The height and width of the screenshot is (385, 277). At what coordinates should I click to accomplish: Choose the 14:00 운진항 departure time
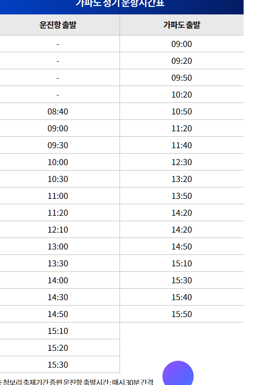pyautogui.click(x=58, y=280)
